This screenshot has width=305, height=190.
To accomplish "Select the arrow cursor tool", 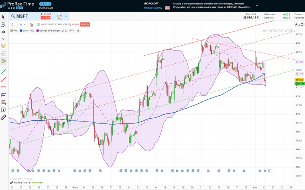I will click(x=4, y=17).
